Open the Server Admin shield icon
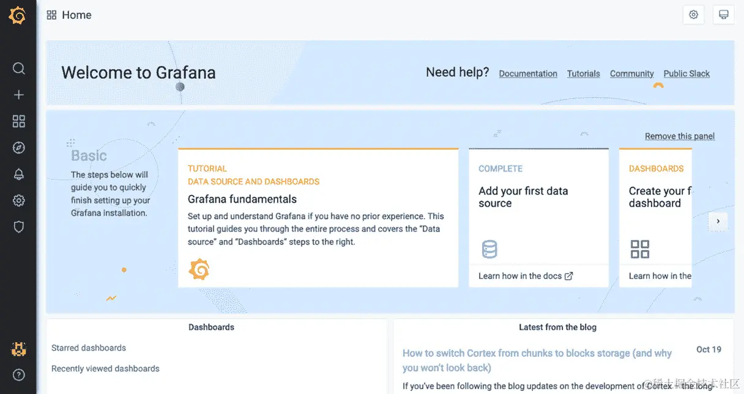 coord(19,227)
